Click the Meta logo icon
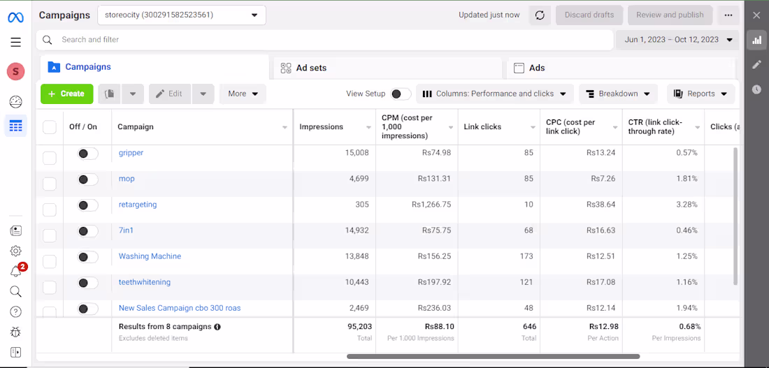 [15, 17]
